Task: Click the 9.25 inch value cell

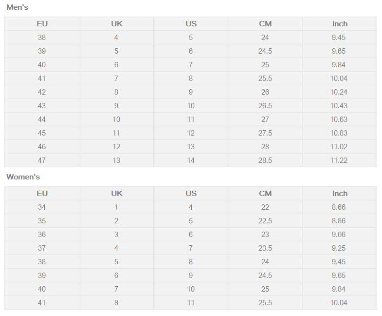Action: (x=340, y=248)
